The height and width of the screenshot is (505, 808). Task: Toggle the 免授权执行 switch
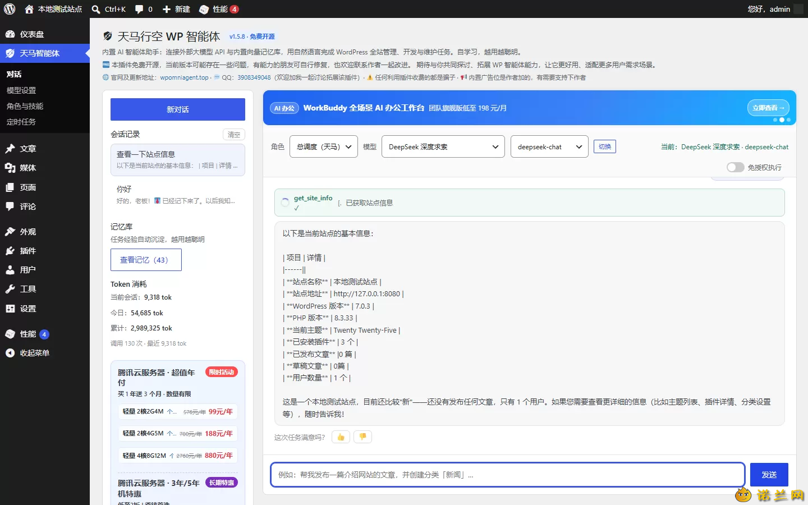(x=735, y=167)
